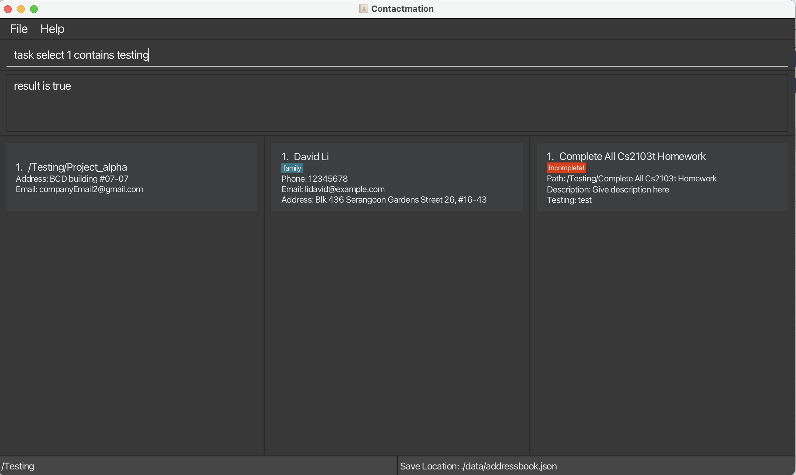
Task: Open the Help menu
Action: click(x=52, y=29)
